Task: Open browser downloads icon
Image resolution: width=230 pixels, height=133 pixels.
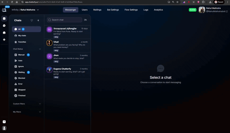Action: (x=210, y=2)
